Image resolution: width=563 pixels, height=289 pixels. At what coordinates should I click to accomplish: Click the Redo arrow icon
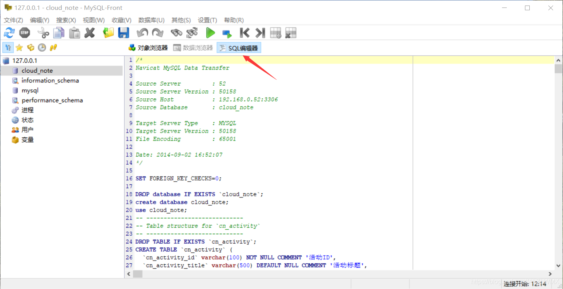[158, 33]
